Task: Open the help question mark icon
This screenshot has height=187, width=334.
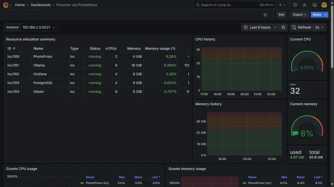Action: pos(295,5)
